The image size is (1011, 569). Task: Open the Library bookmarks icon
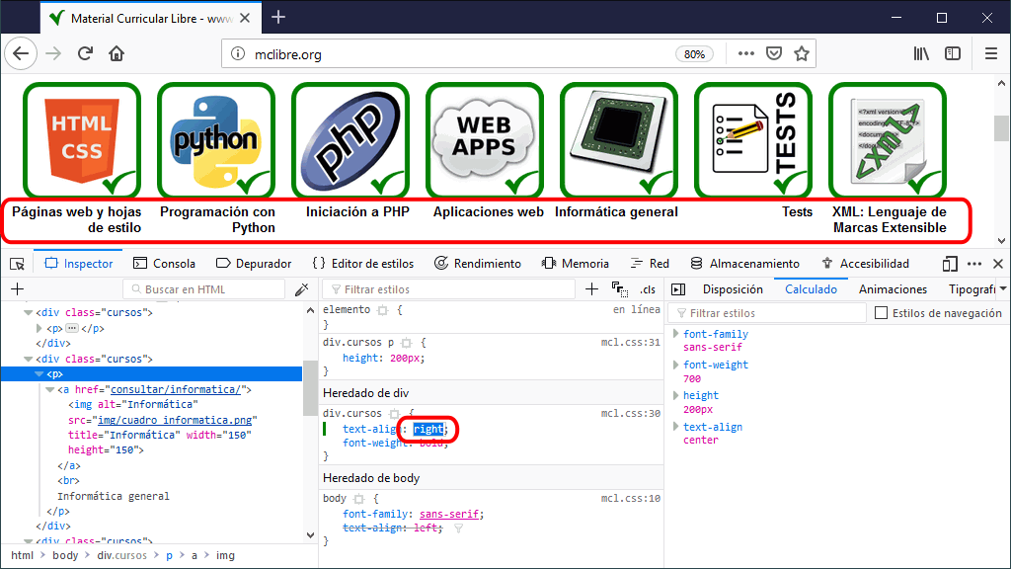click(921, 53)
